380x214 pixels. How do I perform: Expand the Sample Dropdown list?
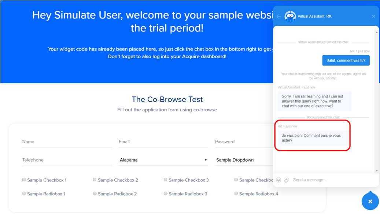pos(244,160)
